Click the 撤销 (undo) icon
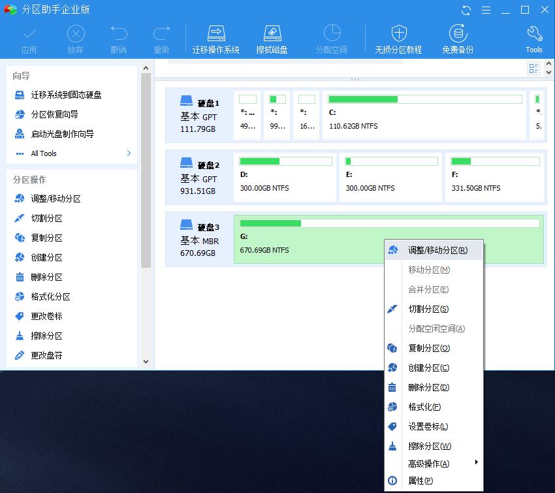The height and width of the screenshot is (493, 555). click(x=118, y=37)
